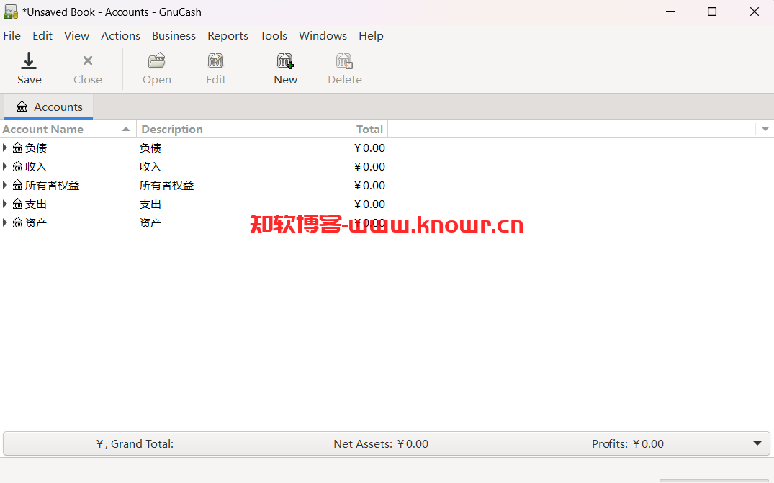Click the 收入 description cell
The image size is (774, 483).
[150, 166]
